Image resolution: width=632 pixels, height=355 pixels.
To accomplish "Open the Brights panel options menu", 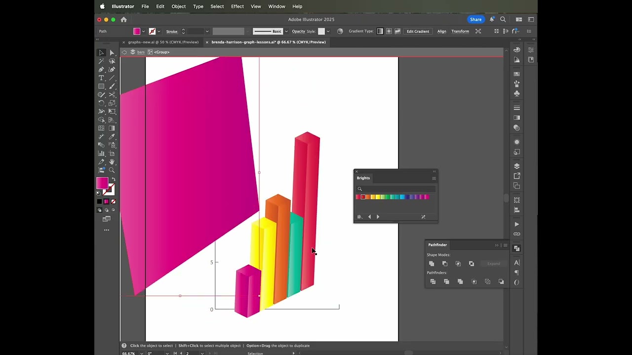I will coord(434,178).
